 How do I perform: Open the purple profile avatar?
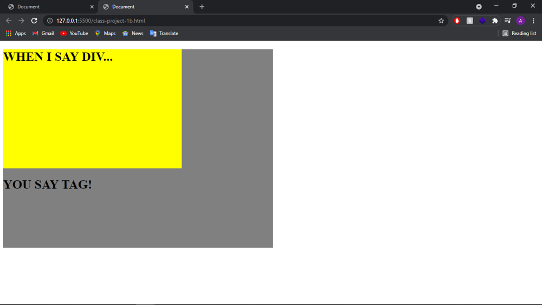click(x=520, y=21)
